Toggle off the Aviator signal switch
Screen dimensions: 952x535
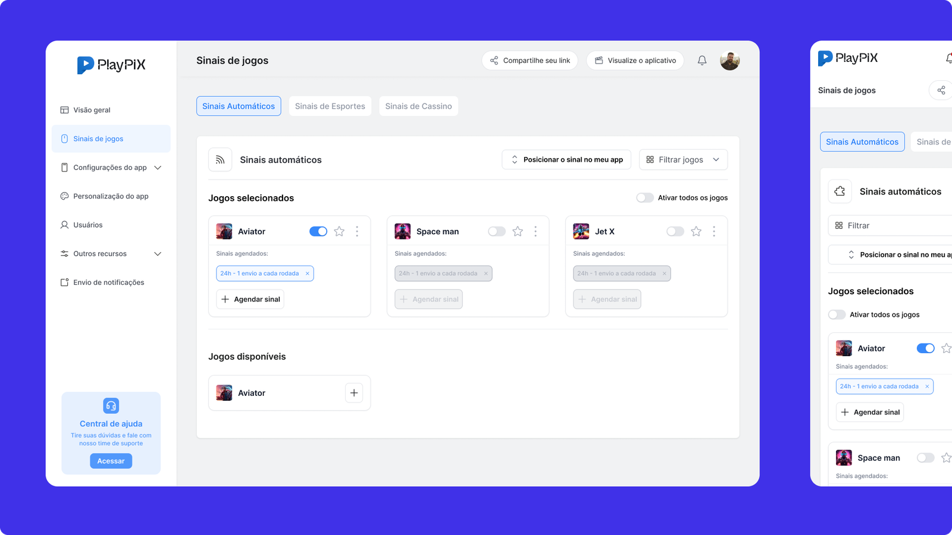click(x=318, y=231)
